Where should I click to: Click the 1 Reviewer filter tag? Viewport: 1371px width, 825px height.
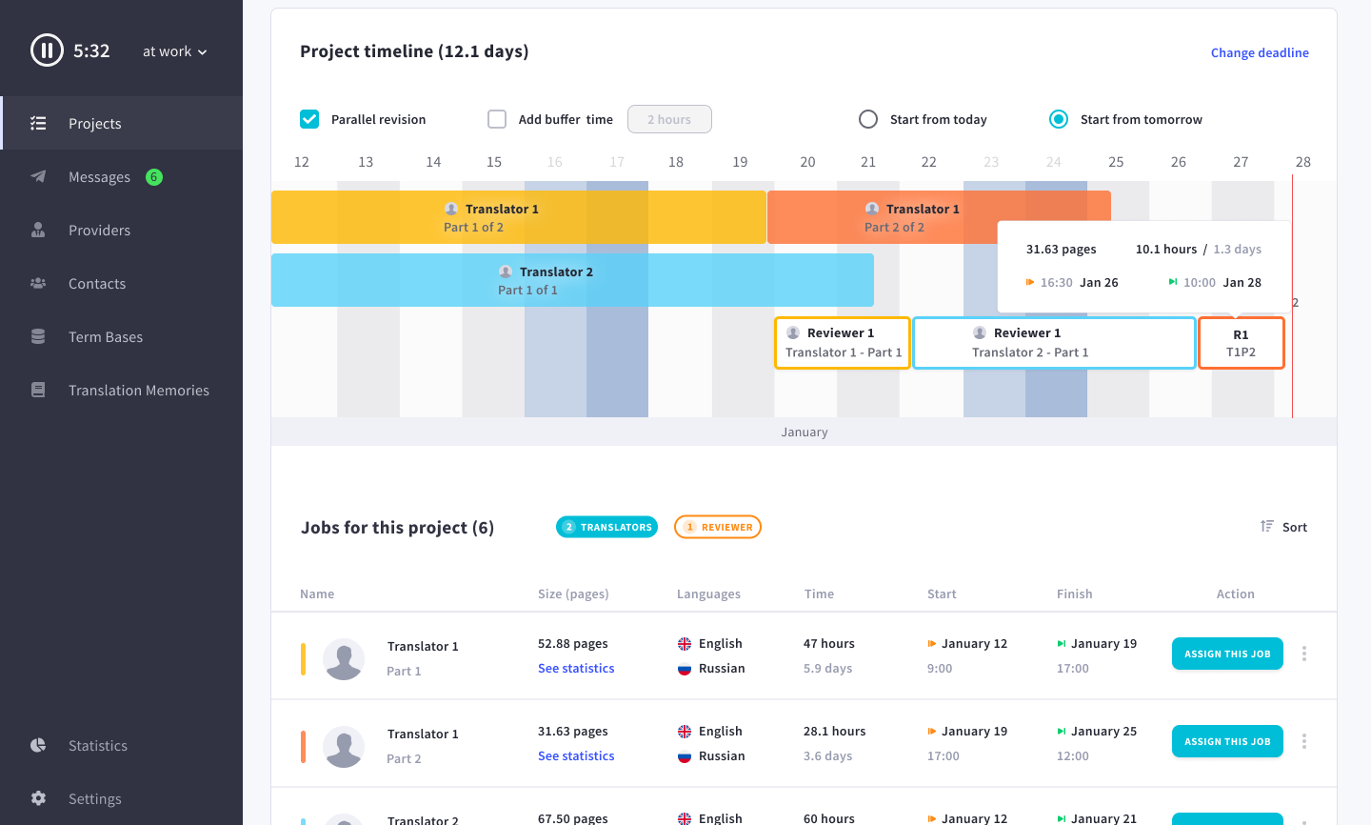coord(718,527)
